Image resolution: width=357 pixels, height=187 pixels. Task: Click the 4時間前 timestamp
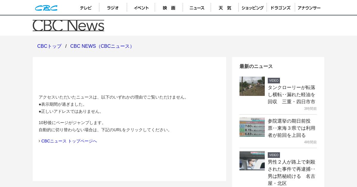(x=310, y=142)
